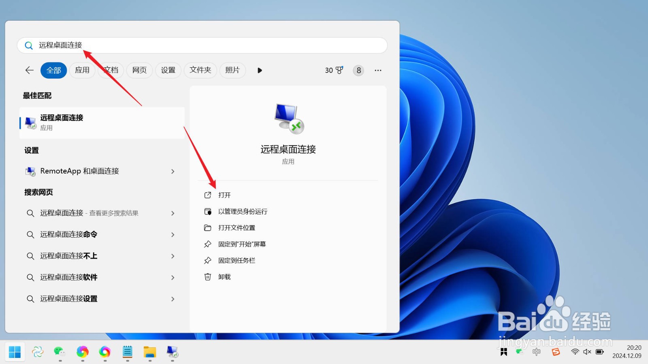Screen dimensions: 648x364
Task: Click the black bookmark tray icon
Action: (x=504, y=352)
